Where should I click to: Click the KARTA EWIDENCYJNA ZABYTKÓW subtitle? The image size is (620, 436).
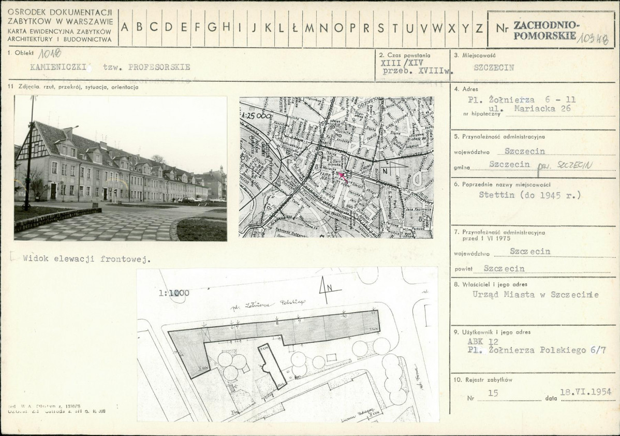[60, 31]
